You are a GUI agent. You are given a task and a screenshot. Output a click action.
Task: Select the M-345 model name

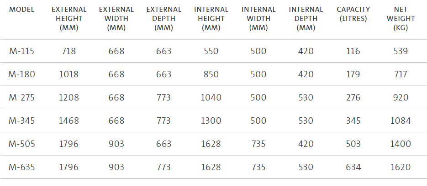22,121
